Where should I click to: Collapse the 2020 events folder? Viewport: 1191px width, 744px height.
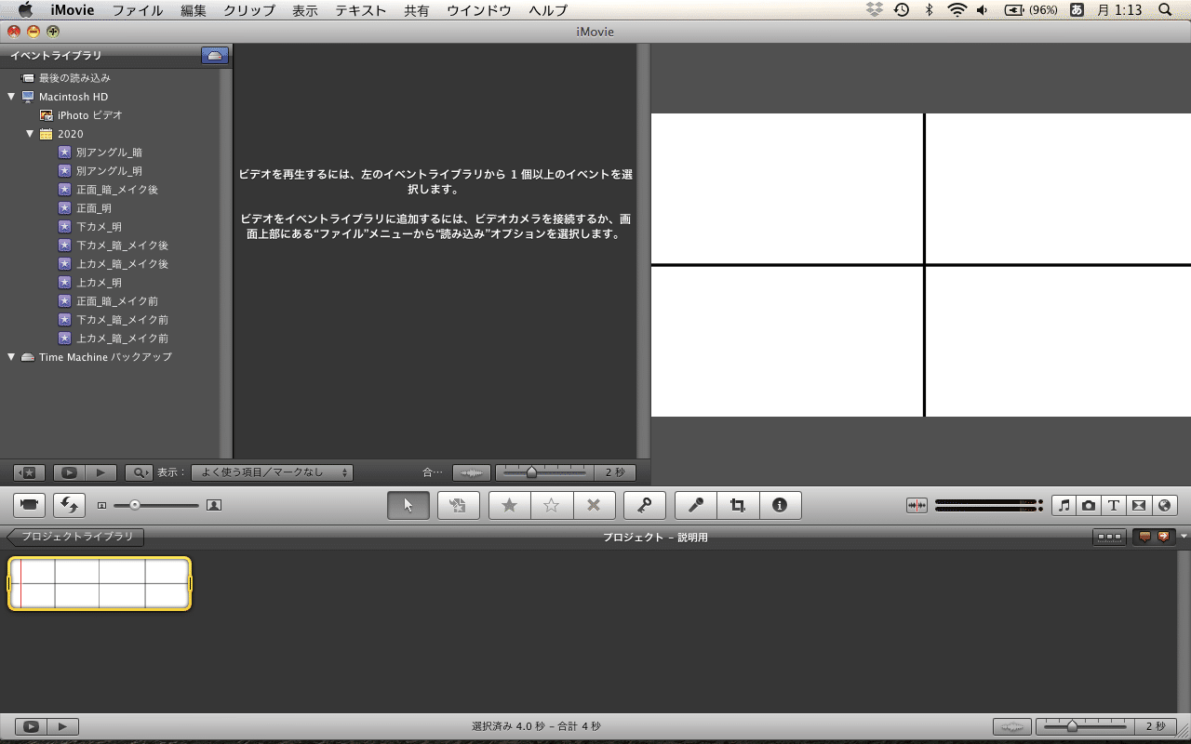tap(30, 134)
